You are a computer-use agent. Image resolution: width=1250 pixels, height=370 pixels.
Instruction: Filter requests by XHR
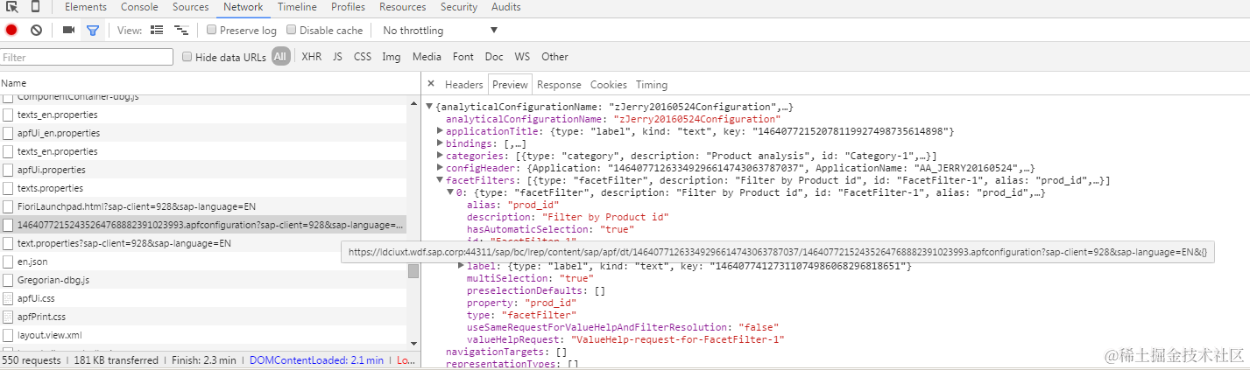tap(311, 57)
